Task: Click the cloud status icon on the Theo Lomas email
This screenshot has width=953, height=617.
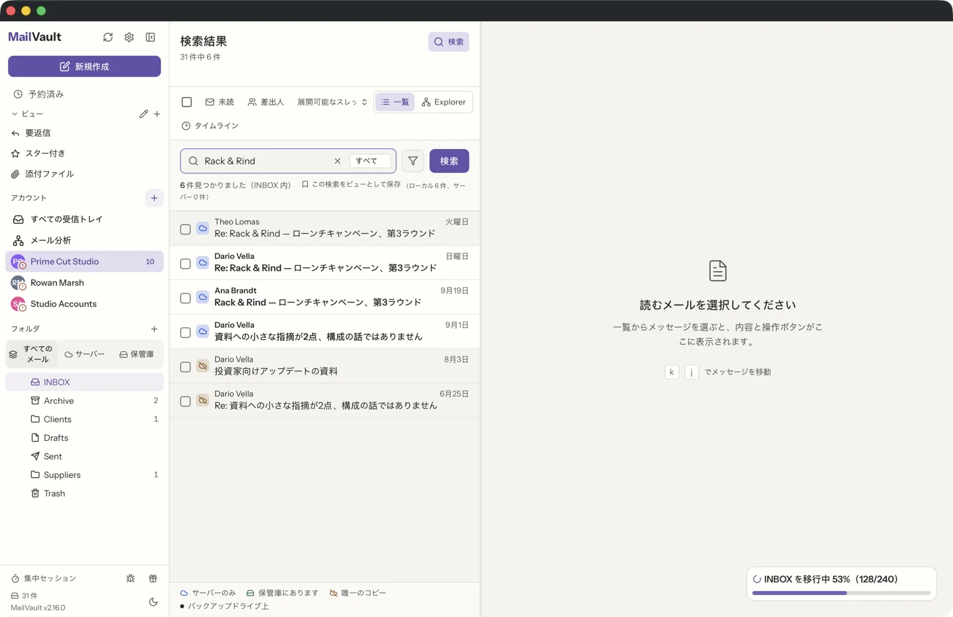Action: coord(203,228)
